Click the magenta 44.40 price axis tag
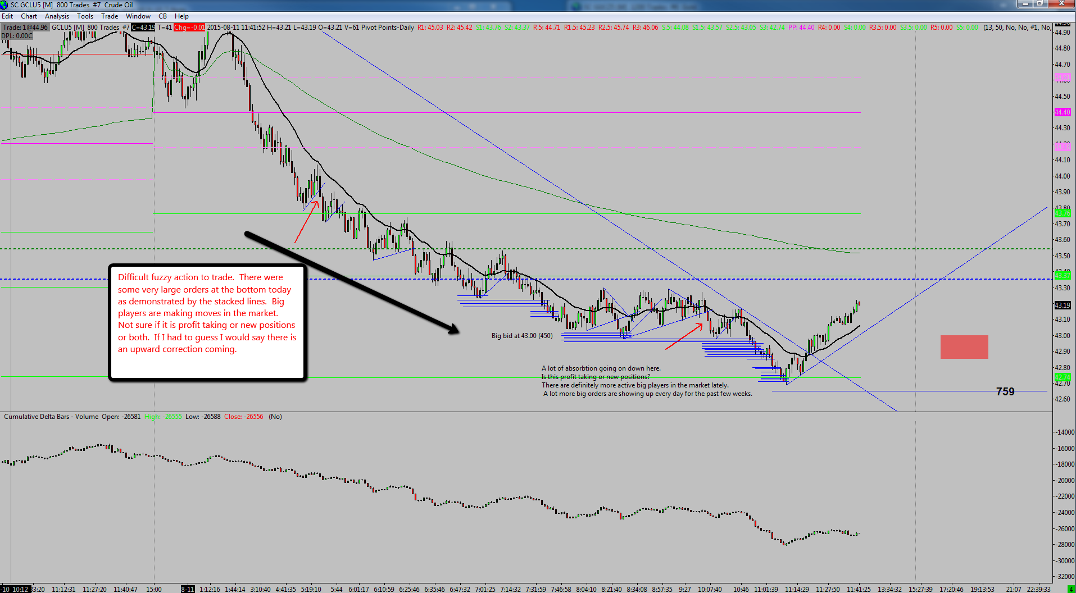The image size is (1076, 593). [1062, 112]
